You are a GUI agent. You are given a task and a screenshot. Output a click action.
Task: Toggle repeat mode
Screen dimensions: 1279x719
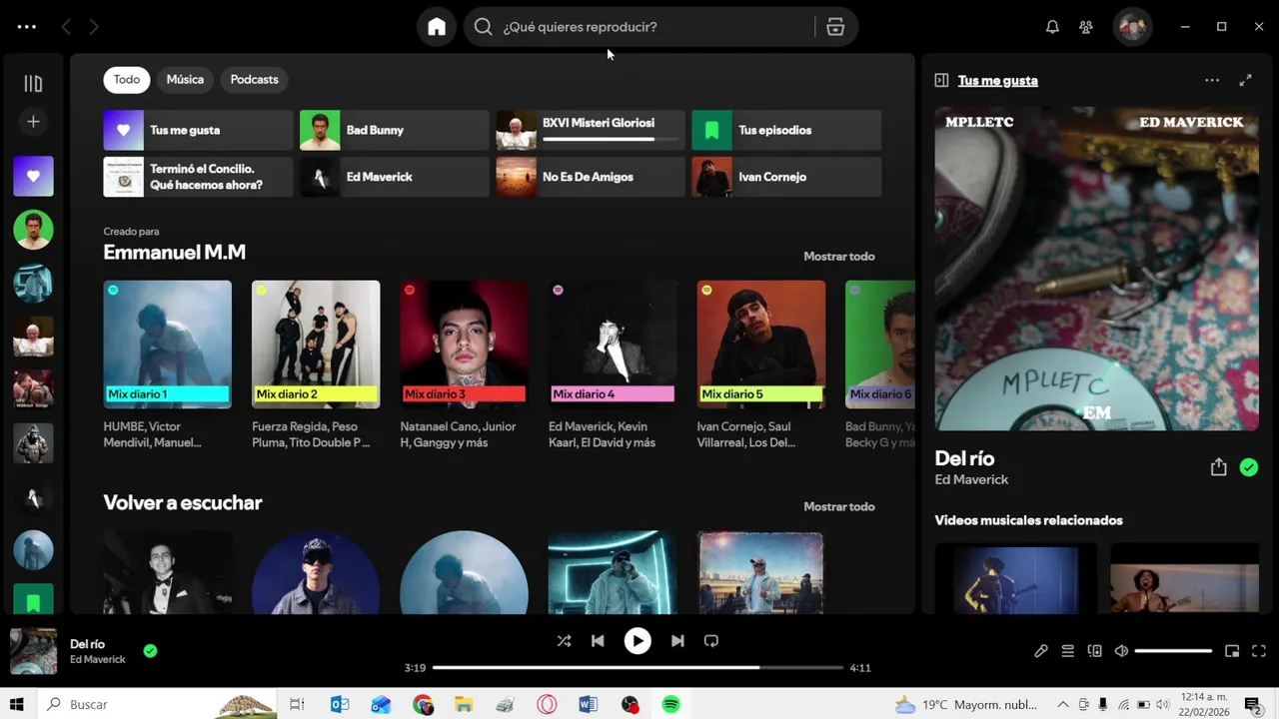pos(711,641)
